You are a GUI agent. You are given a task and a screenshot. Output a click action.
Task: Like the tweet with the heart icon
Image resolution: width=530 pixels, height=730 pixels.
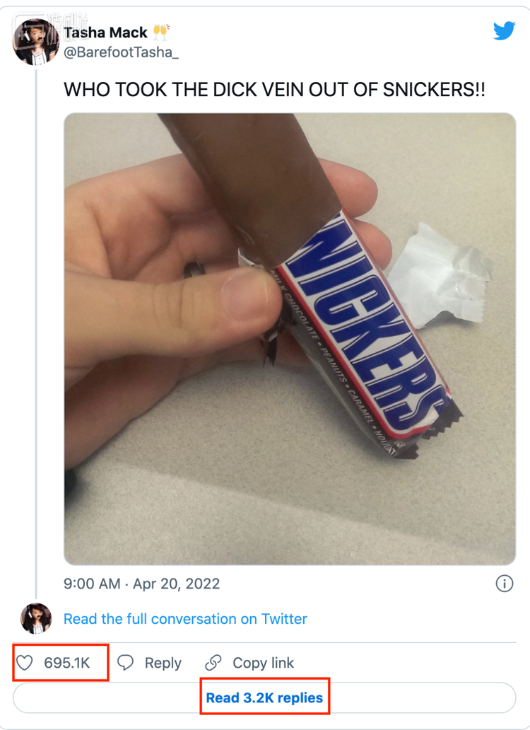[25, 663]
